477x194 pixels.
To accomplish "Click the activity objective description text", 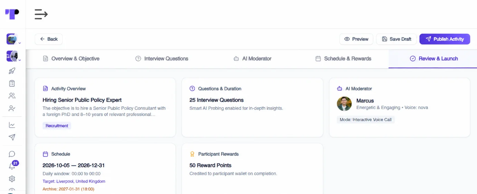I will click(104, 111).
